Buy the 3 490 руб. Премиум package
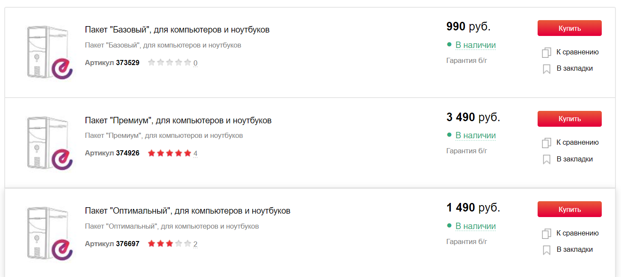The image size is (621, 277). click(x=569, y=119)
